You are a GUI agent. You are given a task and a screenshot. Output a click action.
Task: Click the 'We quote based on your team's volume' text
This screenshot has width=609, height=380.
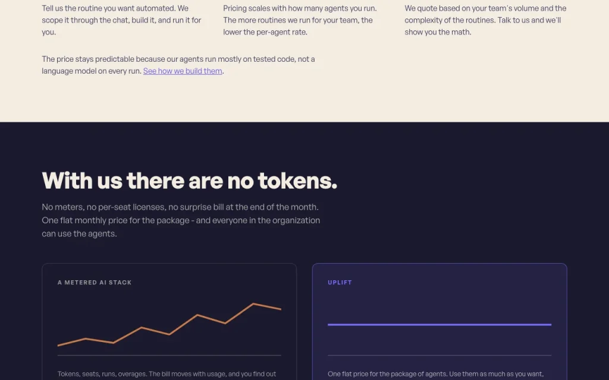point(485,20)
